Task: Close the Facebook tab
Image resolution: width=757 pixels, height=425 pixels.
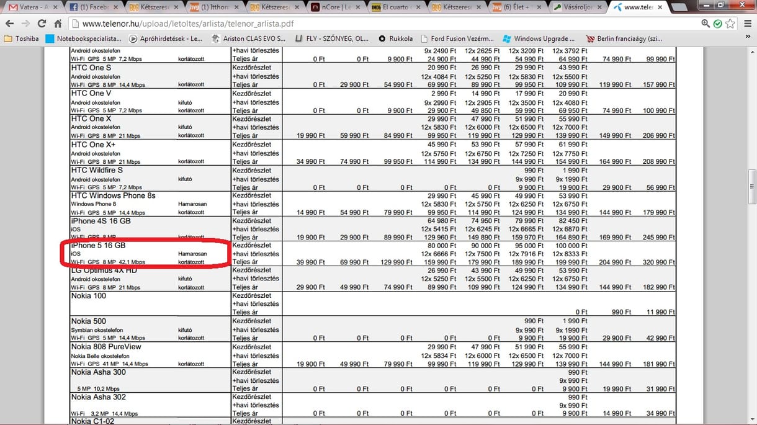Action: (115, 7)
